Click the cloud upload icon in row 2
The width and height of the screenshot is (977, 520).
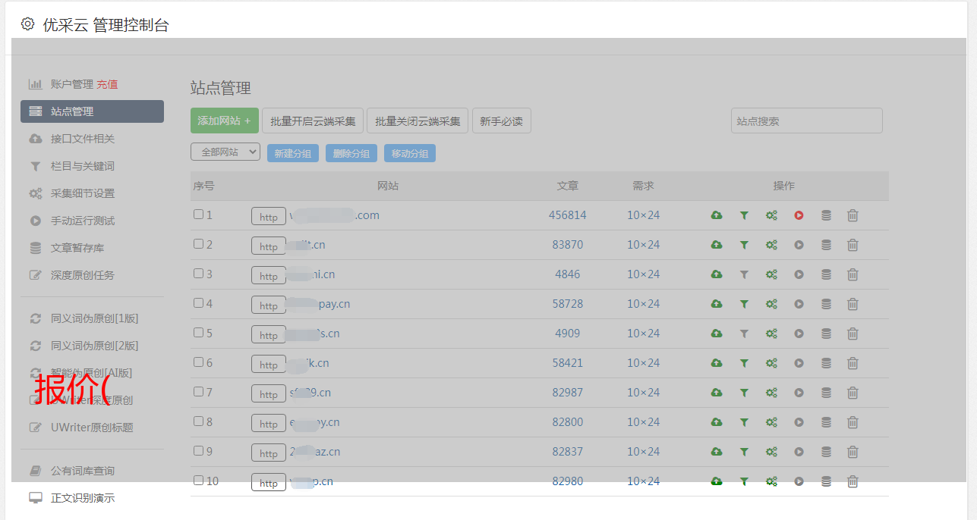(x=716, y=246)
